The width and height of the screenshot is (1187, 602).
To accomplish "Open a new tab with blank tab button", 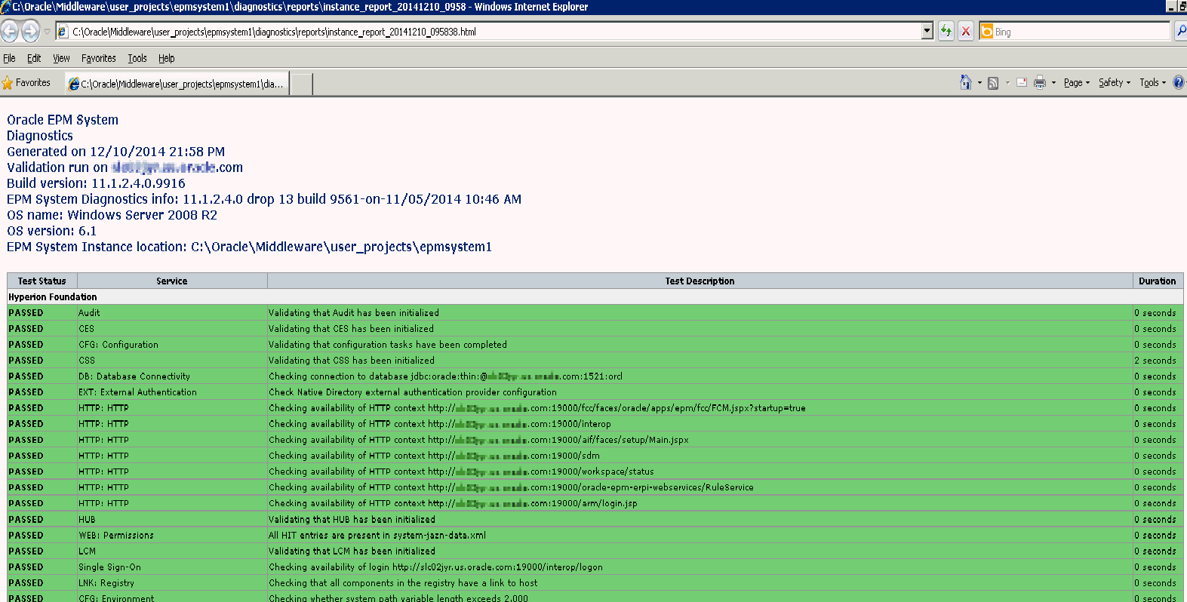I will (302, 84).
